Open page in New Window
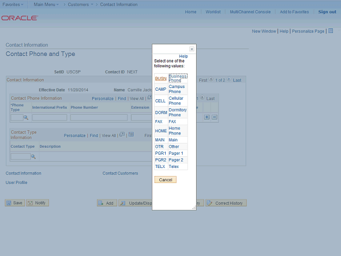Viewport: 341px width, 256px height. pyautogui.click(x=264, y=31)
